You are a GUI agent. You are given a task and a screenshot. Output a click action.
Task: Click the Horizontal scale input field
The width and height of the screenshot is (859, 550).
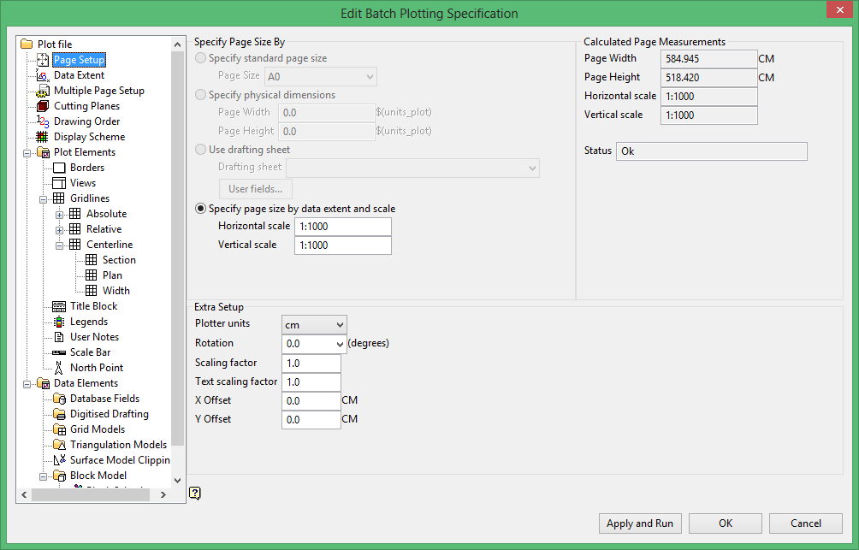(342, 227)
